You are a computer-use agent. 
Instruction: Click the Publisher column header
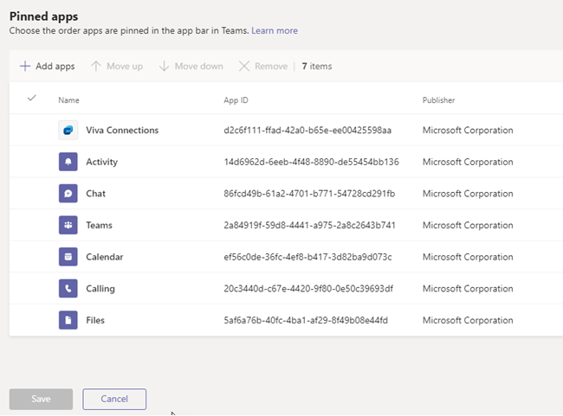coord(438,100)
